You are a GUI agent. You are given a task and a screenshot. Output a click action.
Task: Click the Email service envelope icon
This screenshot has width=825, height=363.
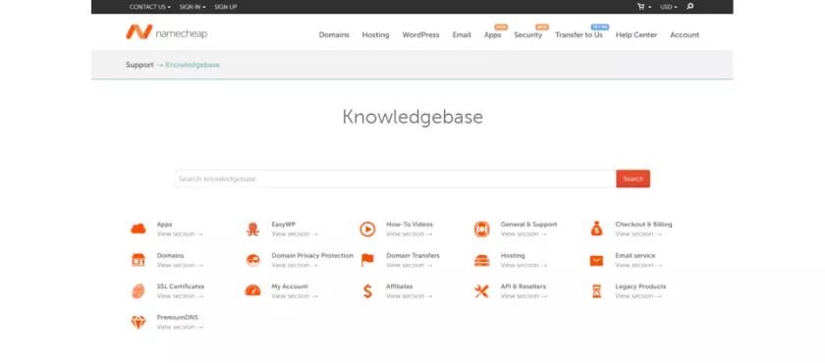point(597,261)
